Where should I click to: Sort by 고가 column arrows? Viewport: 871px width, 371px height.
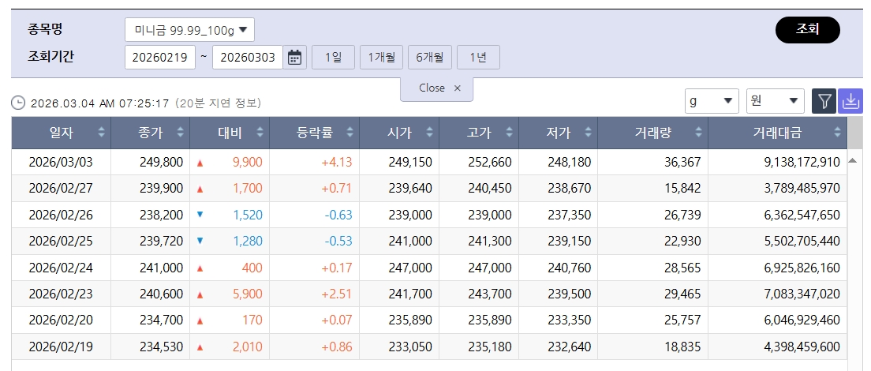tap(509, 133)
